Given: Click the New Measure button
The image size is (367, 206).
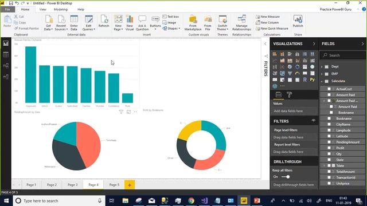Looking at the screenshot, I should tap(268, 17).
